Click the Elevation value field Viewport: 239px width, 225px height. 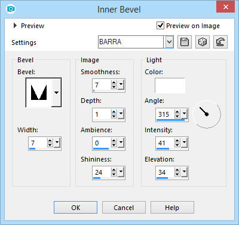(x=166, y=172)
